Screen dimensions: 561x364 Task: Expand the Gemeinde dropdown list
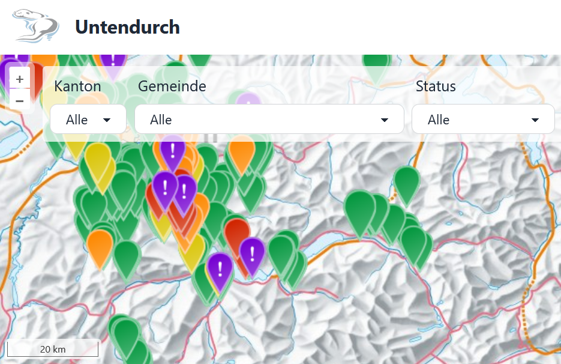[x=269, y=120]
